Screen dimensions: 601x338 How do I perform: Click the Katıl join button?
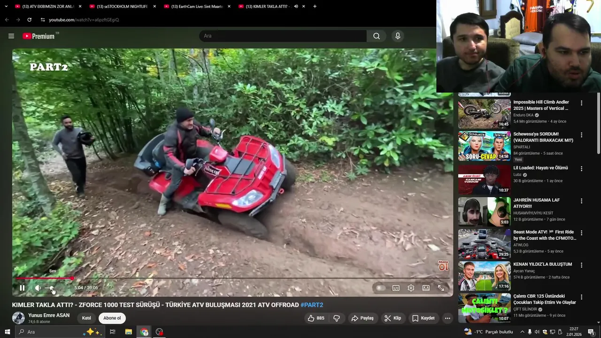click(x=86, y=318)
